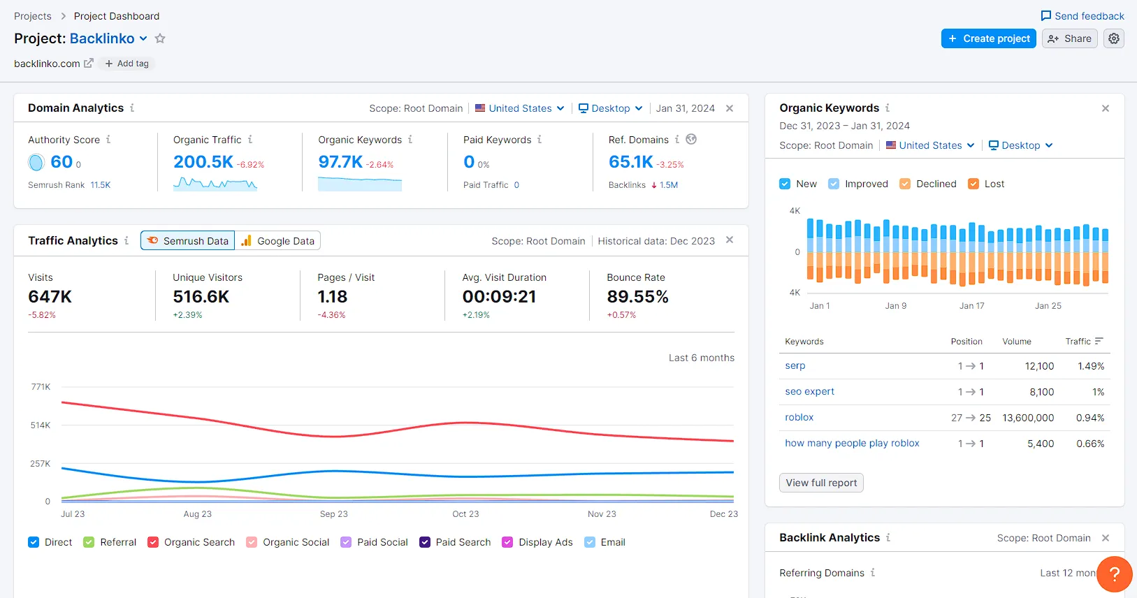Viewport: 1137px width, 598px height.
Task: Show Authority Score info icon
Action: pyautogui.click(x=108, y=140)
